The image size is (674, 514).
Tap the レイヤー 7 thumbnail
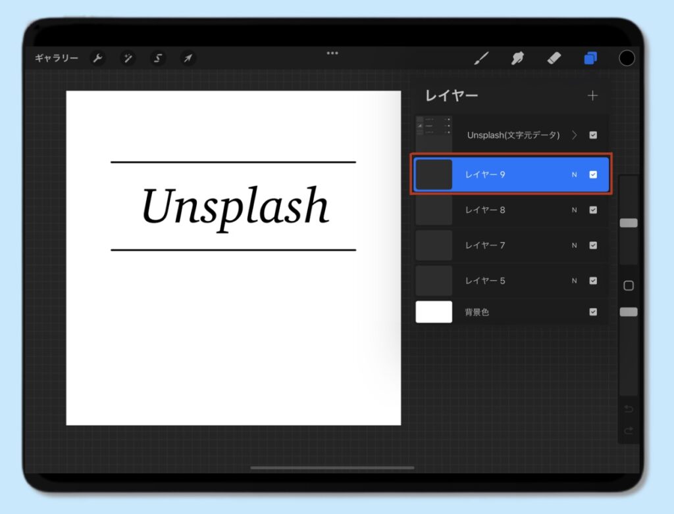click(434, 245)
